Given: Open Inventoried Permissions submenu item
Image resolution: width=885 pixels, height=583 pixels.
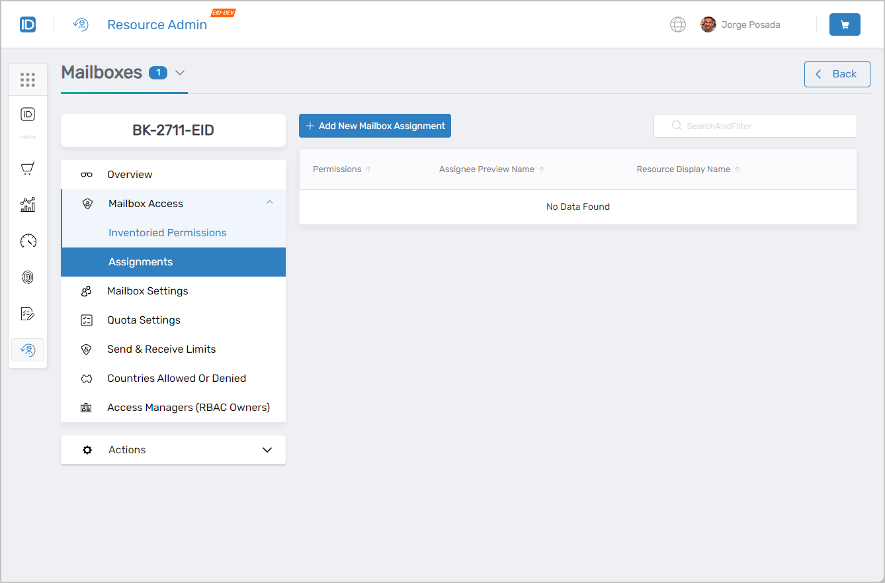Looking at the screenshot, I should tap(167, 233).
